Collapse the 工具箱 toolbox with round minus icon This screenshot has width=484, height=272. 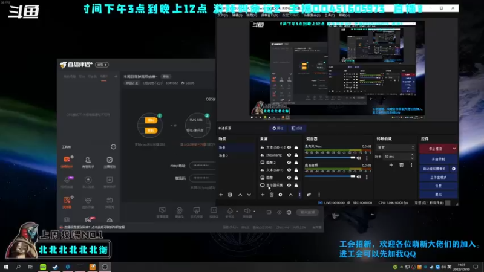[113, 147]
